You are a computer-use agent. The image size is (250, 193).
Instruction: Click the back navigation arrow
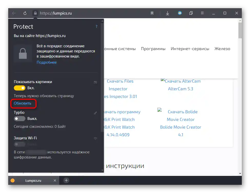tap(14, 13)
